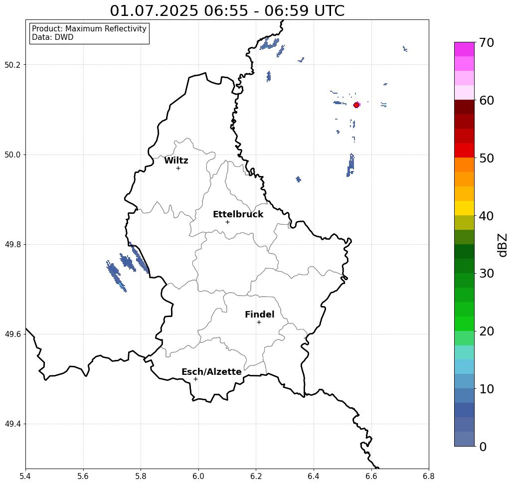Viewport: 513px width, 485px height.
Task: Click the longitude label 5.4
Action: click(25, 476)
